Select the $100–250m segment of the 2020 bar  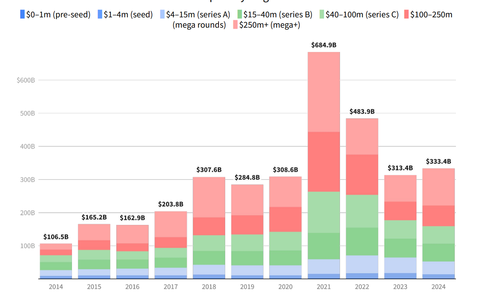(285, 219)
